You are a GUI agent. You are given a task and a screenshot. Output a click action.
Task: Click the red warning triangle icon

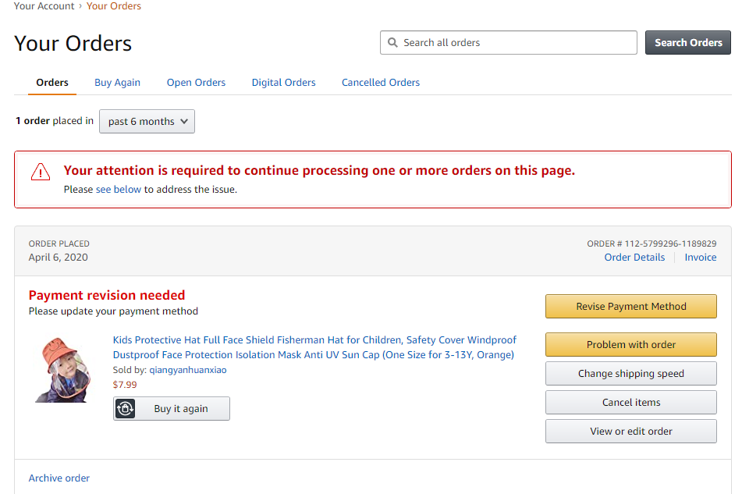[40, 172]
